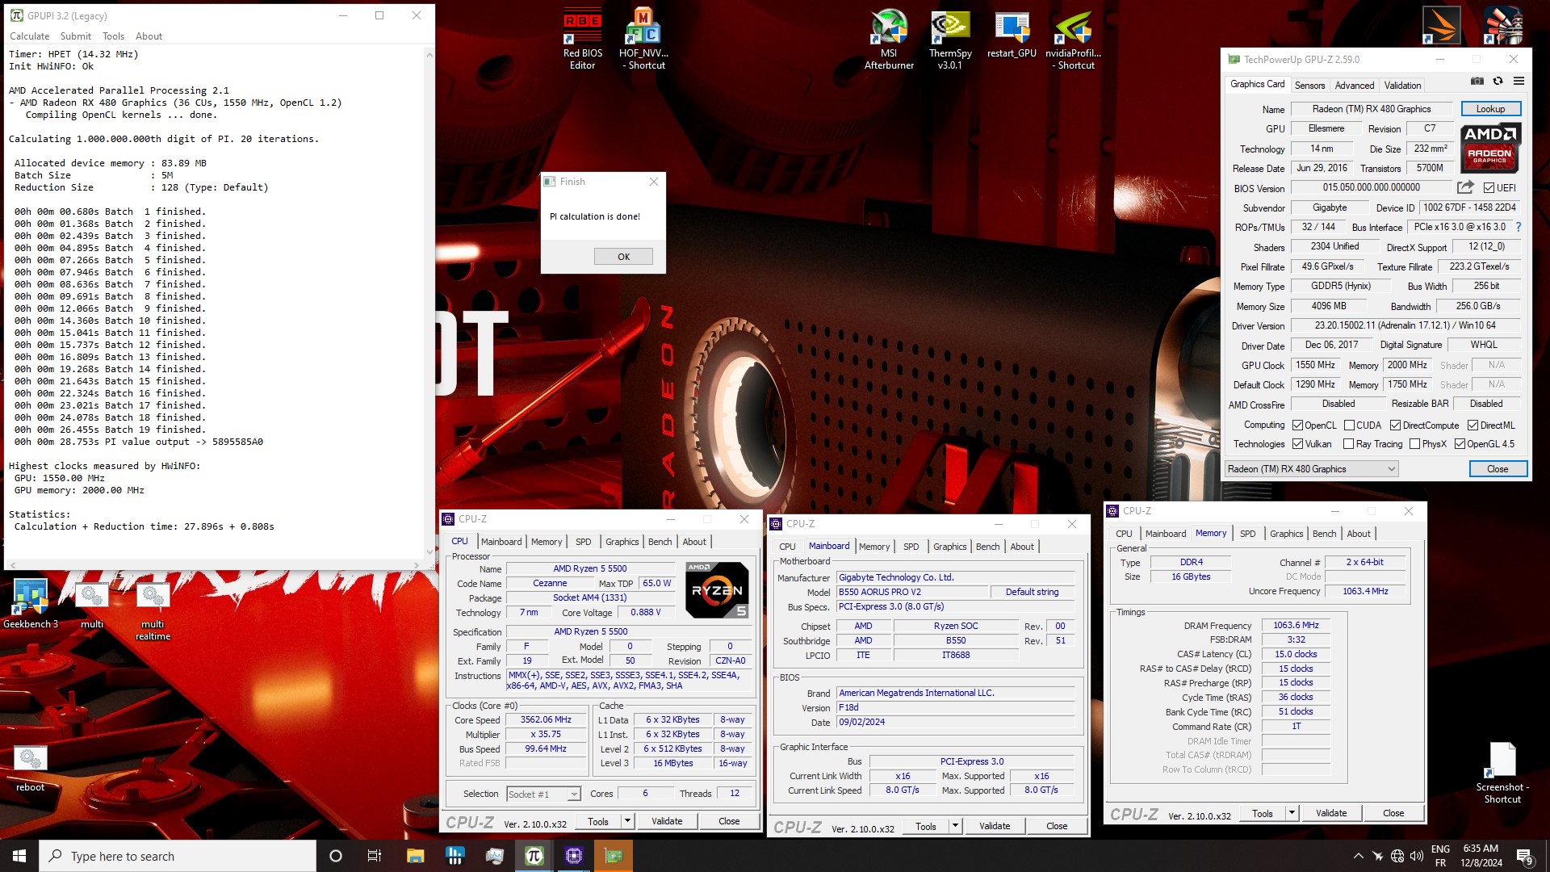
Task: Expand Tools dropdown arrow in CPU-Z Memory window
Action: pyautogui.click(x=1292, y=813)
